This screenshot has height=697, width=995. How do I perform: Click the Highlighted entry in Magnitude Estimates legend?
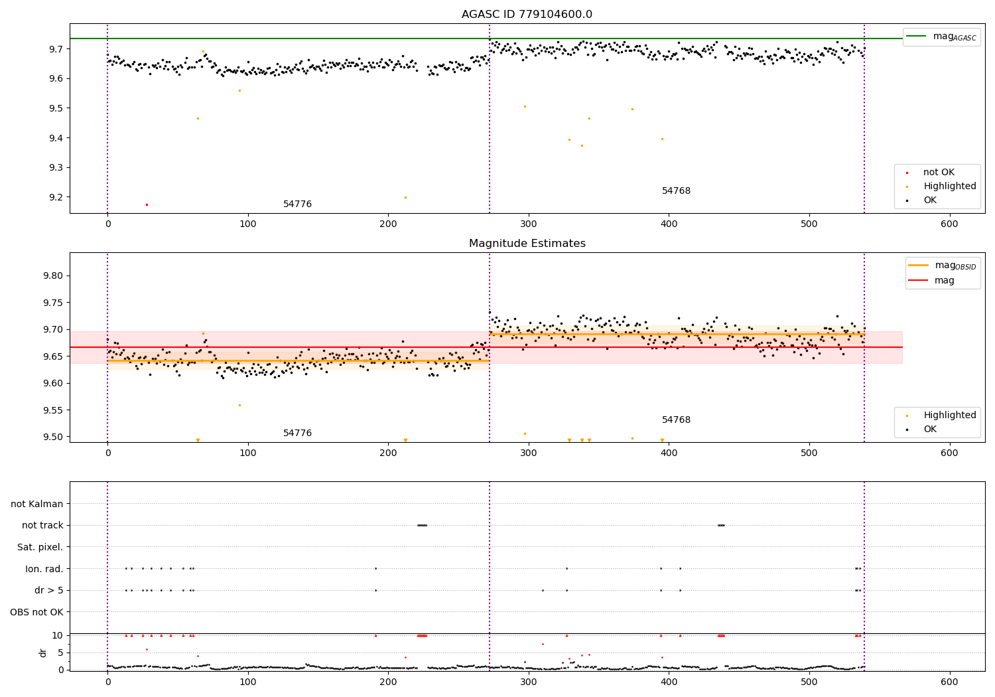pos(950,416)
